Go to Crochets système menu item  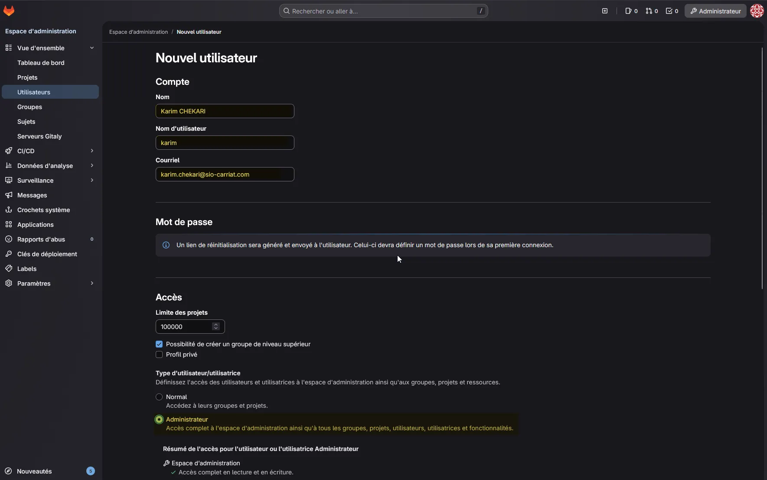[43, 210]
